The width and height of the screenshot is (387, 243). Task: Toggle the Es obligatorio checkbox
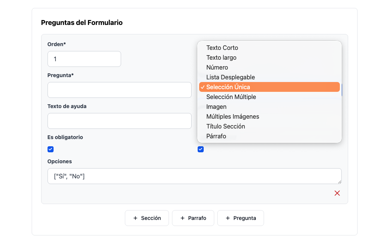tap(51, 149)
